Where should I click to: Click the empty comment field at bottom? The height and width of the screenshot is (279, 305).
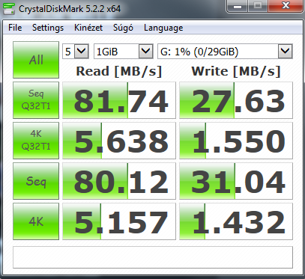tap(153, 257)
